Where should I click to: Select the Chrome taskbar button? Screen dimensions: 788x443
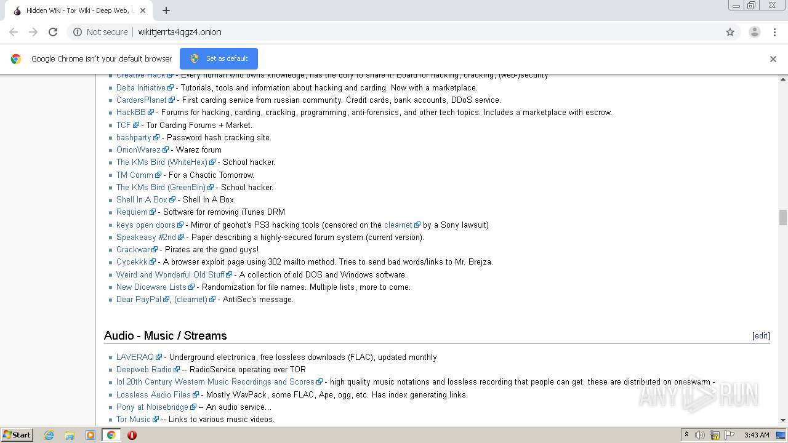coord(111,435)
